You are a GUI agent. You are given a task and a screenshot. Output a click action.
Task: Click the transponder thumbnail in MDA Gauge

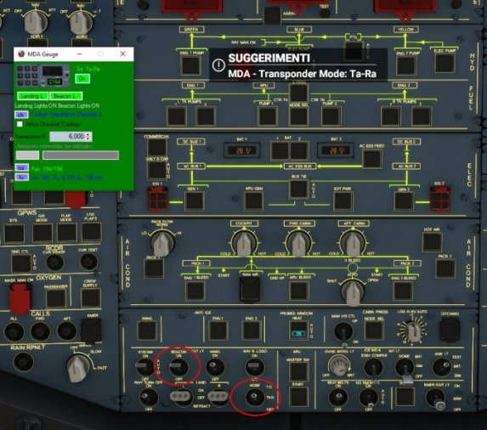(x=42, y=76)
